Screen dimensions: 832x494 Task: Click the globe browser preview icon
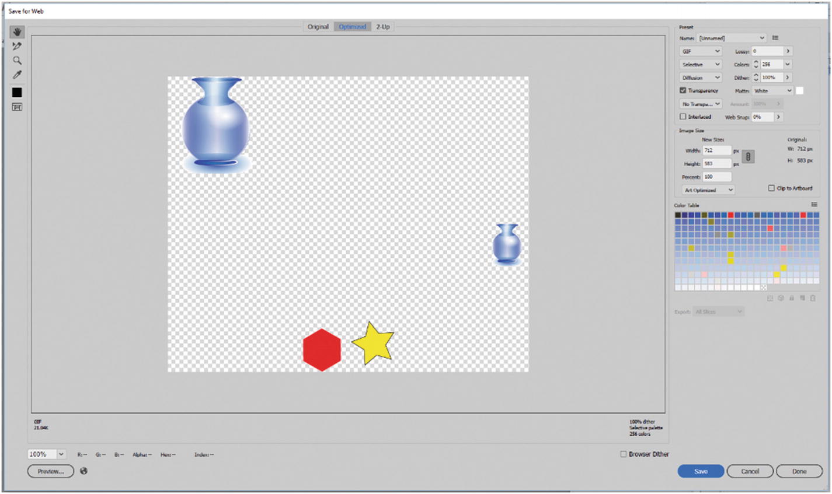click(x=84, y=471)
